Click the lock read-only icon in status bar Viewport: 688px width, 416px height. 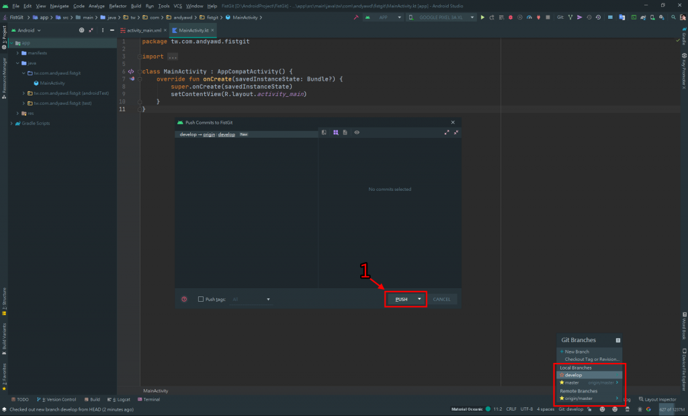tap(589, 409)
